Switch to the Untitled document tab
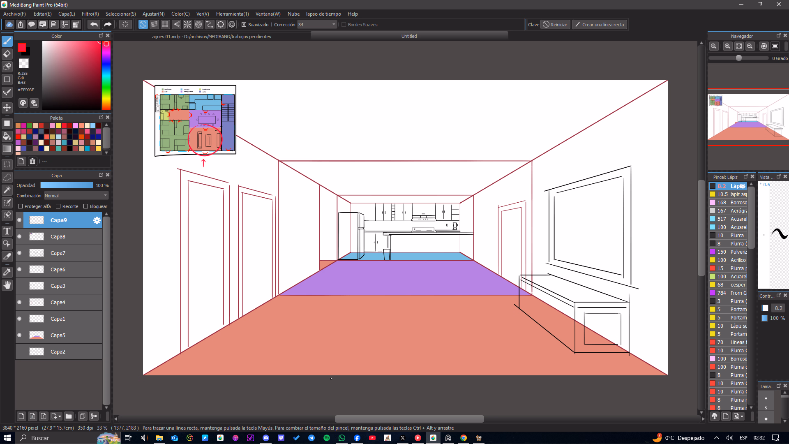789x444 pixels. [409, 36]
